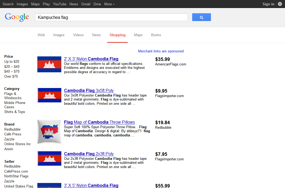Image resolution: width=285 pixels, height=188 pixels.
Task: Click the blue search magnifier button
Action: [201, 17]
